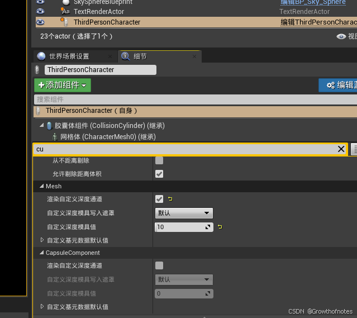This screenshot has height=318, width=357.
Task: Toggle visibility of ThirdPersonCharacter actor
Action: click(x=40, y=22)
